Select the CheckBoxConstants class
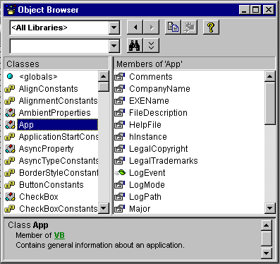 58,209
